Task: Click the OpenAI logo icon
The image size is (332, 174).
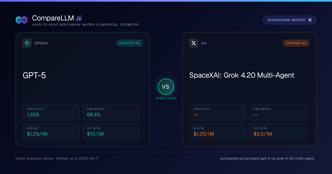Action: pos(27,43)
